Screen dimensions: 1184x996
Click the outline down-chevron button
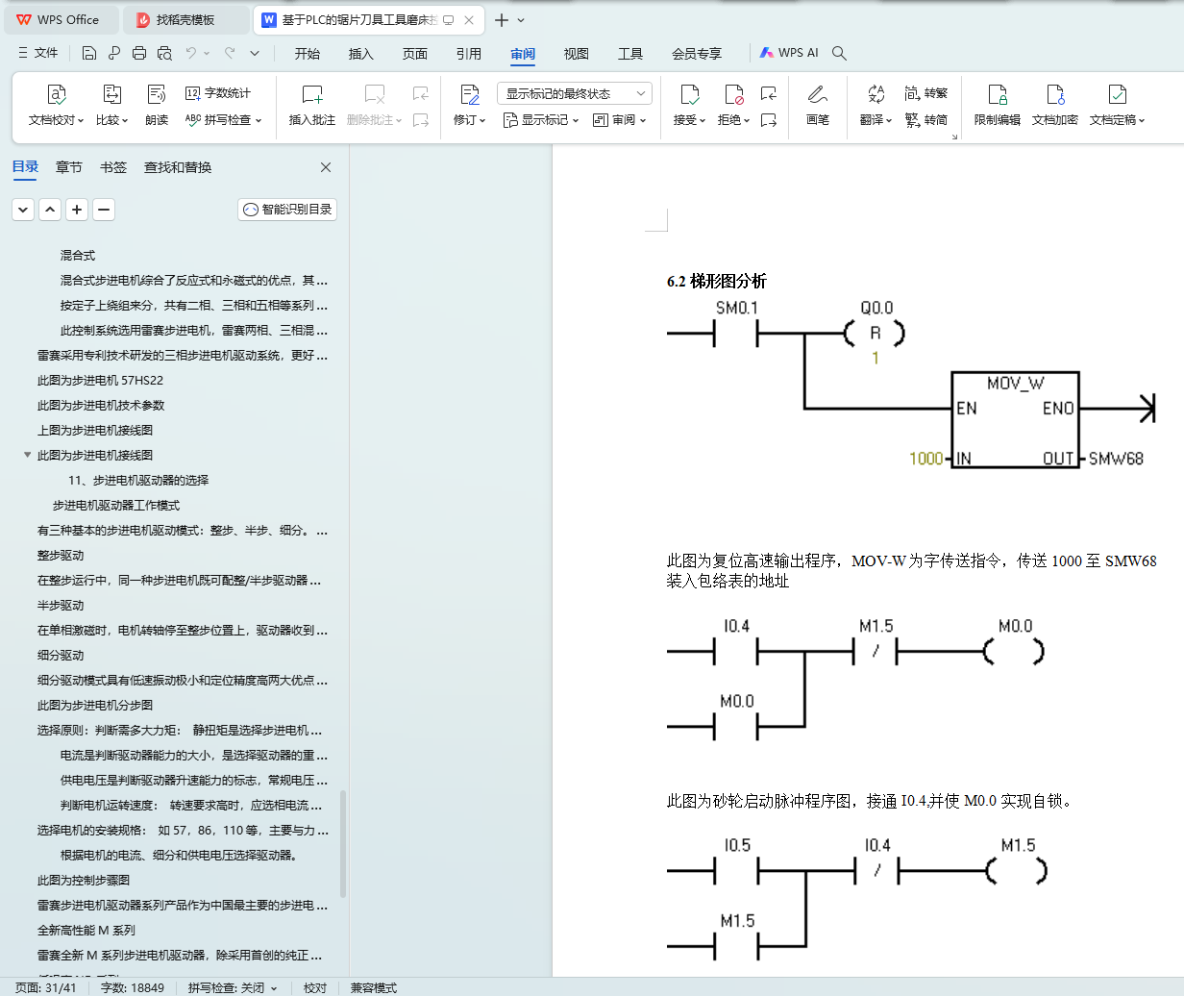[23, 210]
